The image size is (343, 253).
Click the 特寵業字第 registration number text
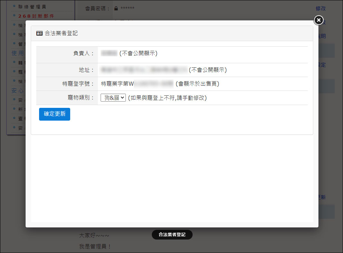point(137,84)
